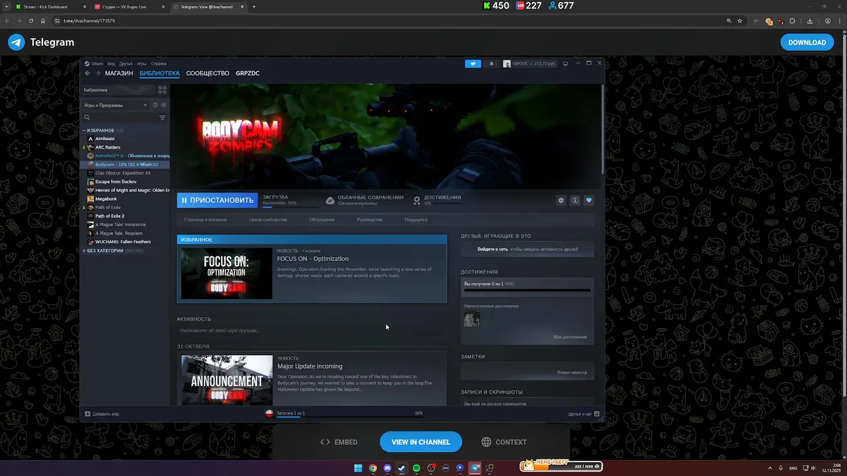The height and width of the screenshot is (476, 847).
Task: Go back with Steam's back arrow
Action: tap(87, 73)
